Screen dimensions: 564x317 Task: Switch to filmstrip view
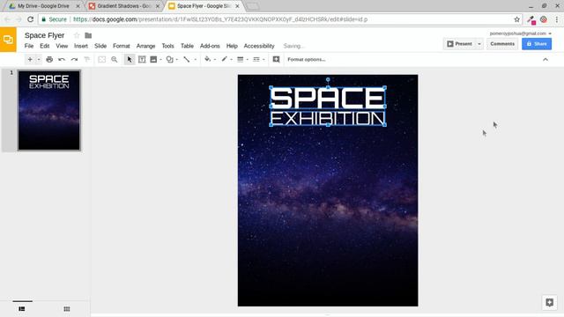[x=22, y=309]
